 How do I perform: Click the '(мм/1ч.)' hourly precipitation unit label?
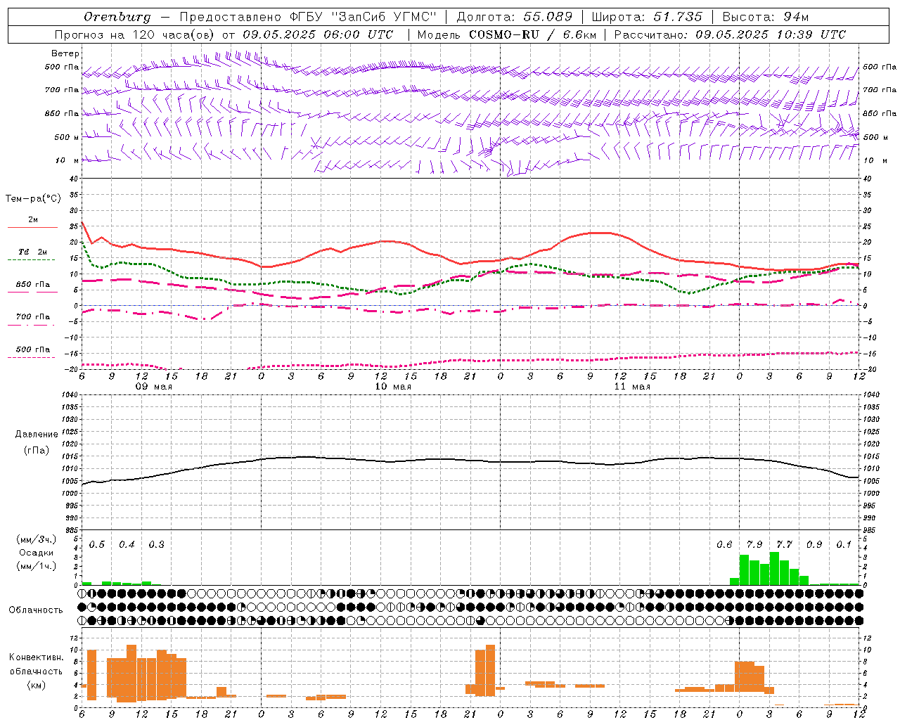tap(37, 566)
